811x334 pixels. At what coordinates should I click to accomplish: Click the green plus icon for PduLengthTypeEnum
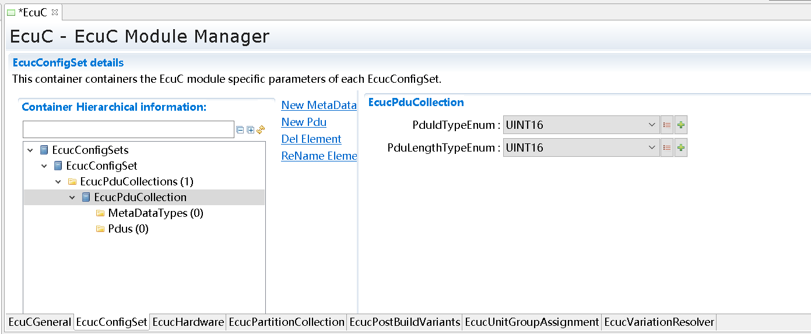680,148
